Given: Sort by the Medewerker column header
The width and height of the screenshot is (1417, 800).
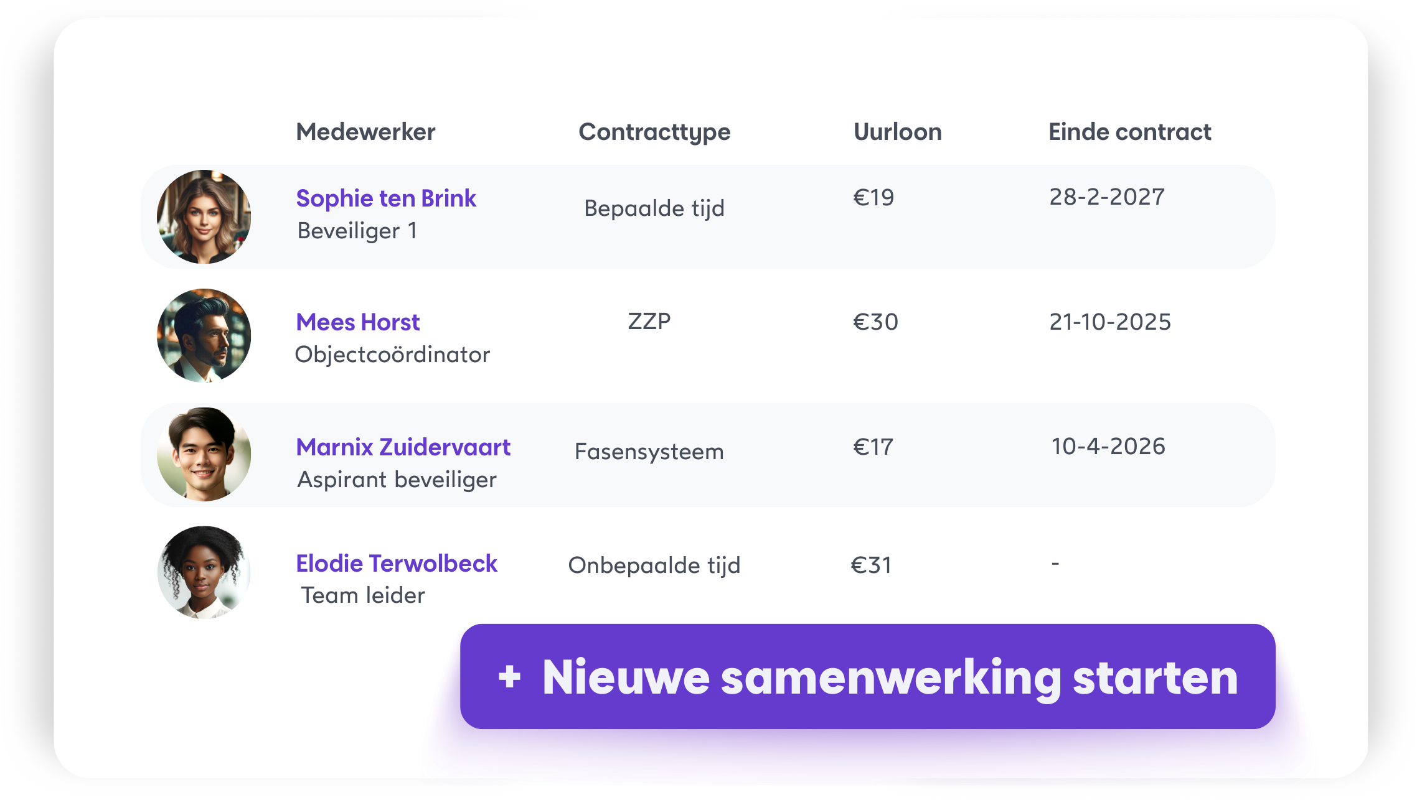Looking at the screenshot, I should pos(365,132).
